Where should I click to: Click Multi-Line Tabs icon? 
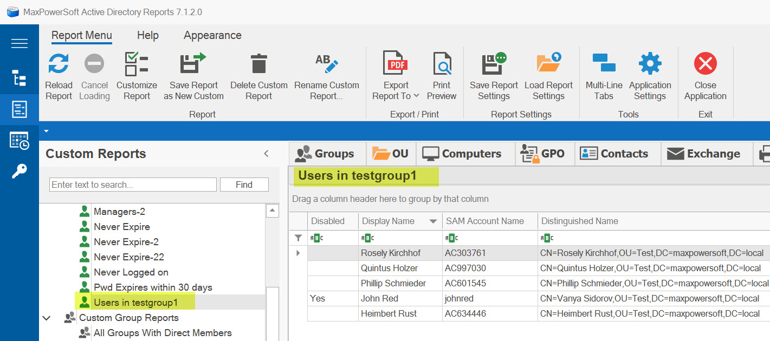tap(604, 64)
